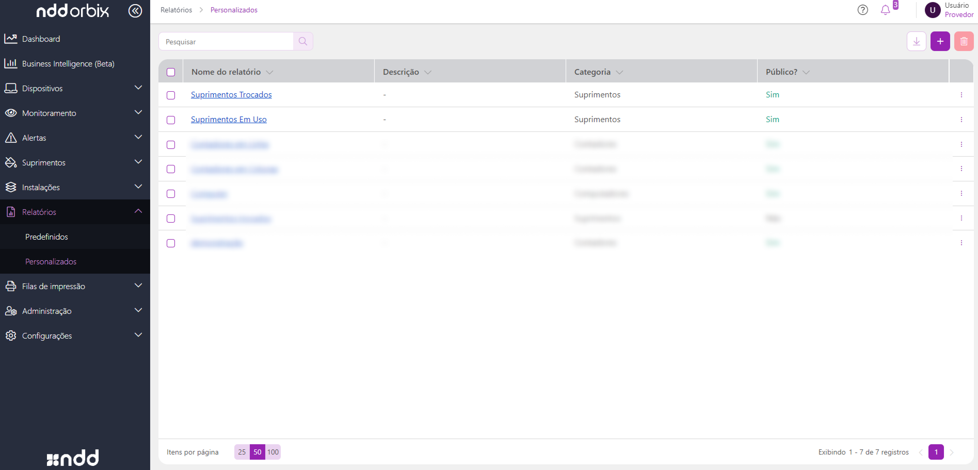Screen dimensions: 978x470
Task: Click the user avatar U
Action: tap(932, 10)
